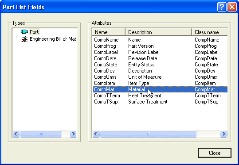Click the 'Part Version' description cell

point(141,46)
